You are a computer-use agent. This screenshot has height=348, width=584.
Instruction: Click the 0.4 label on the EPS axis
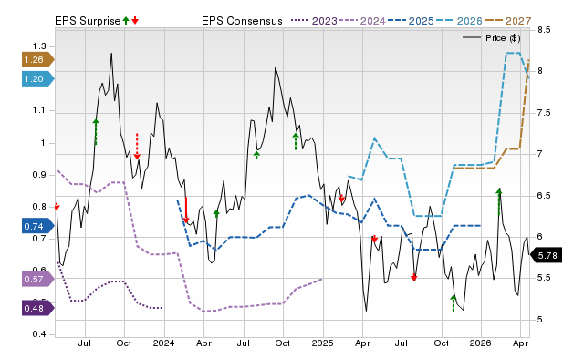(39, 334)
